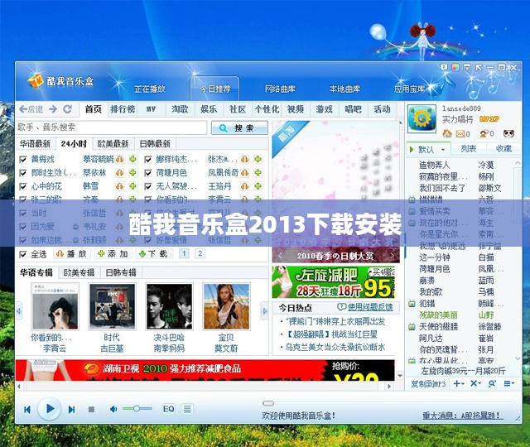Image resolution: width=530 pixels, height=447 pixels.
Task: Play 荷塘月色 via headphone icon
Action: point(245,173)
